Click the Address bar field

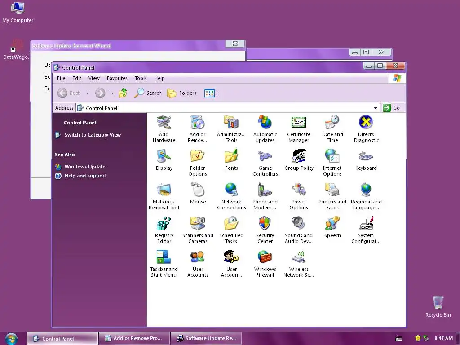click(228, 108)
